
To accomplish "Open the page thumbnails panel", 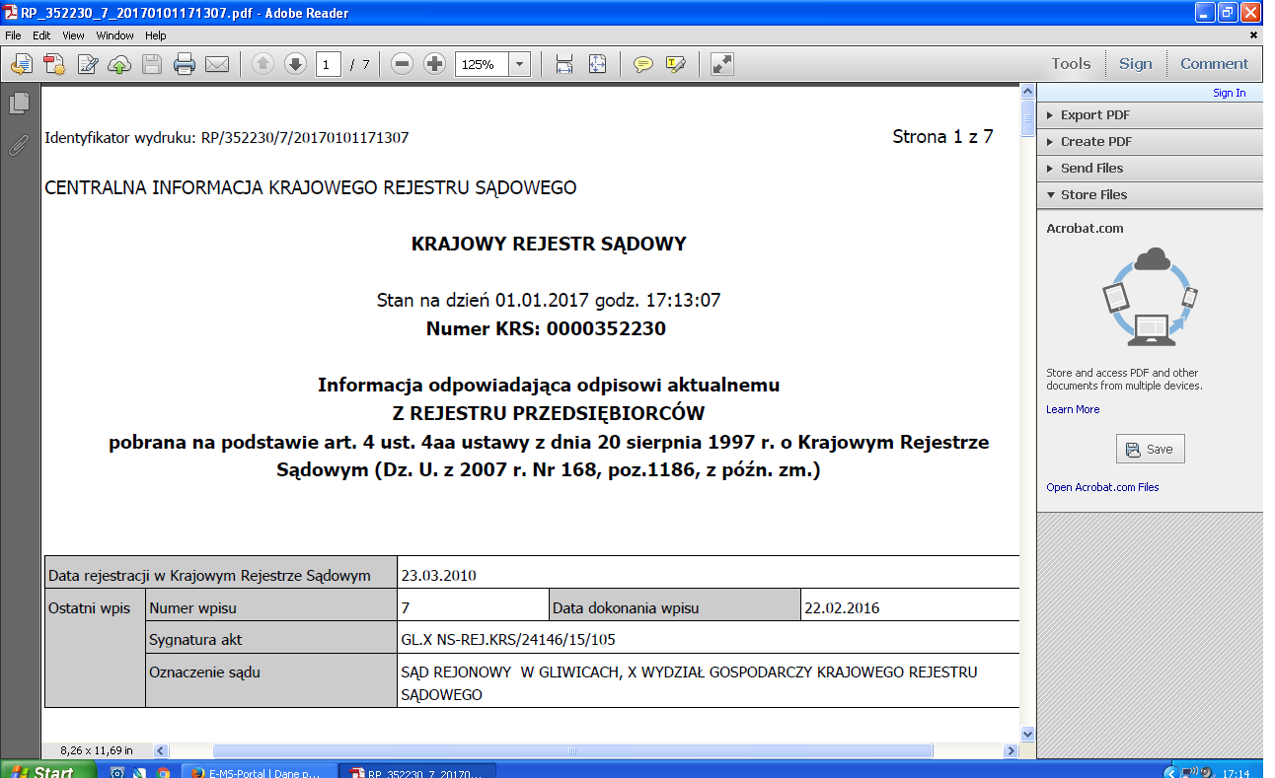I will click(19, 103).
